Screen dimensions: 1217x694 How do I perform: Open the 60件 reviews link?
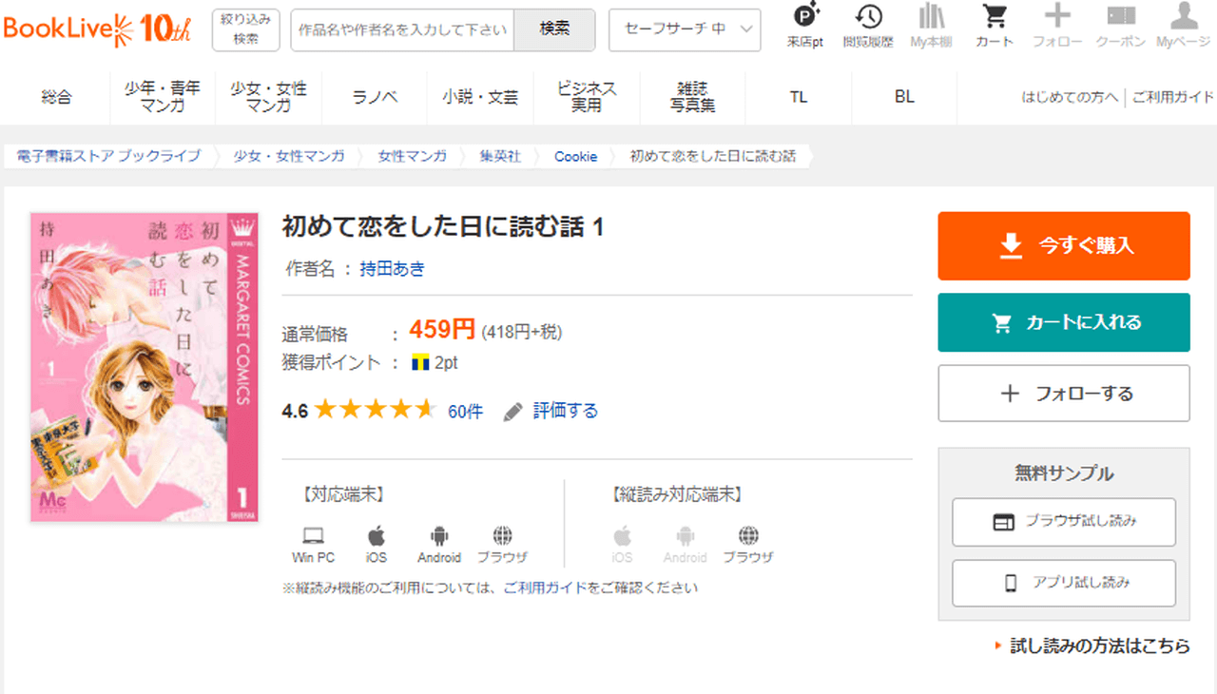tap(465, 412)
